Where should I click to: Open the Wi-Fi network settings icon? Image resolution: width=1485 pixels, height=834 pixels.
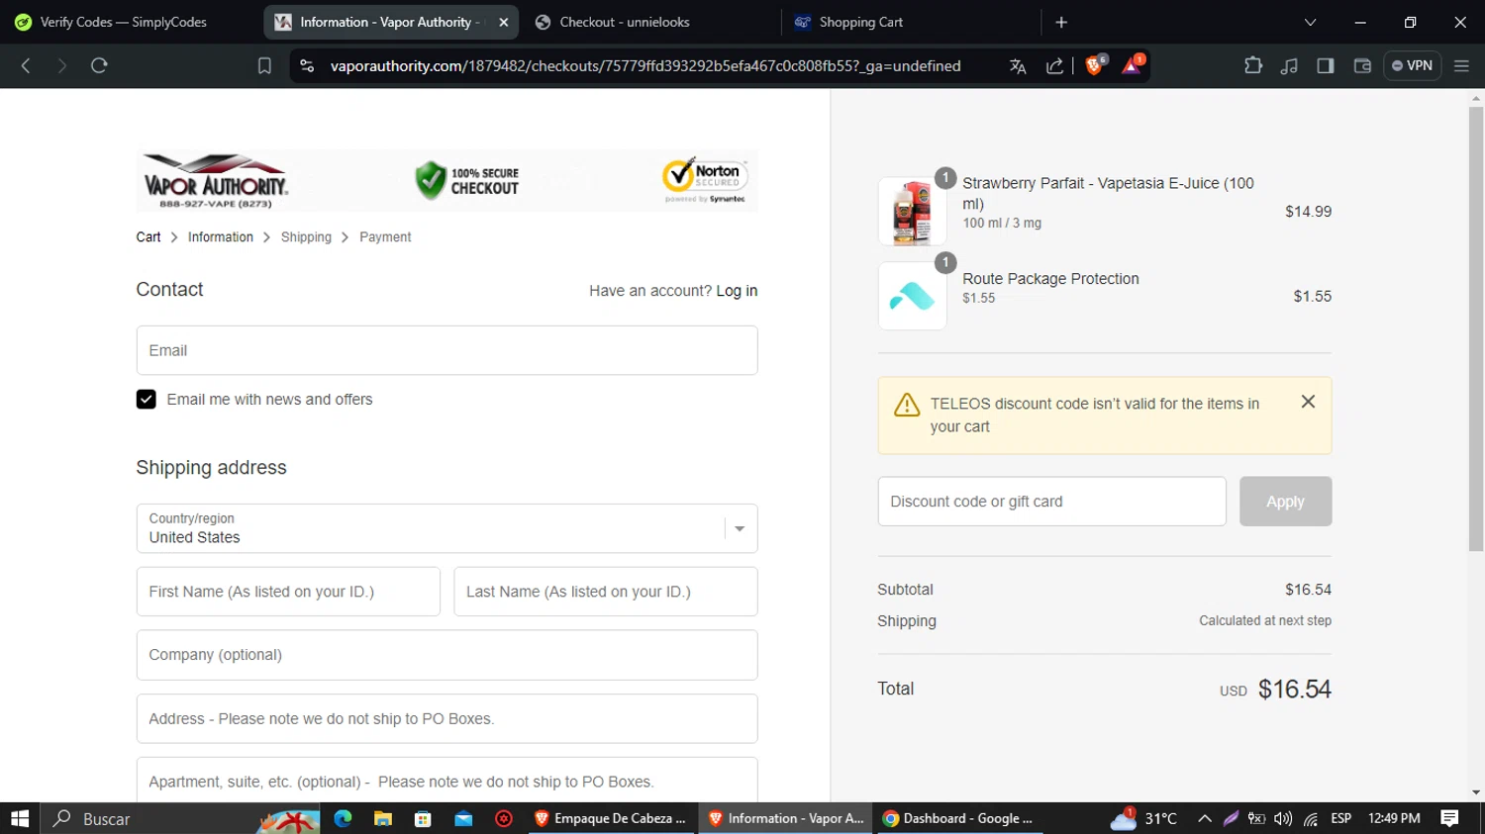tap(1311, 818)
